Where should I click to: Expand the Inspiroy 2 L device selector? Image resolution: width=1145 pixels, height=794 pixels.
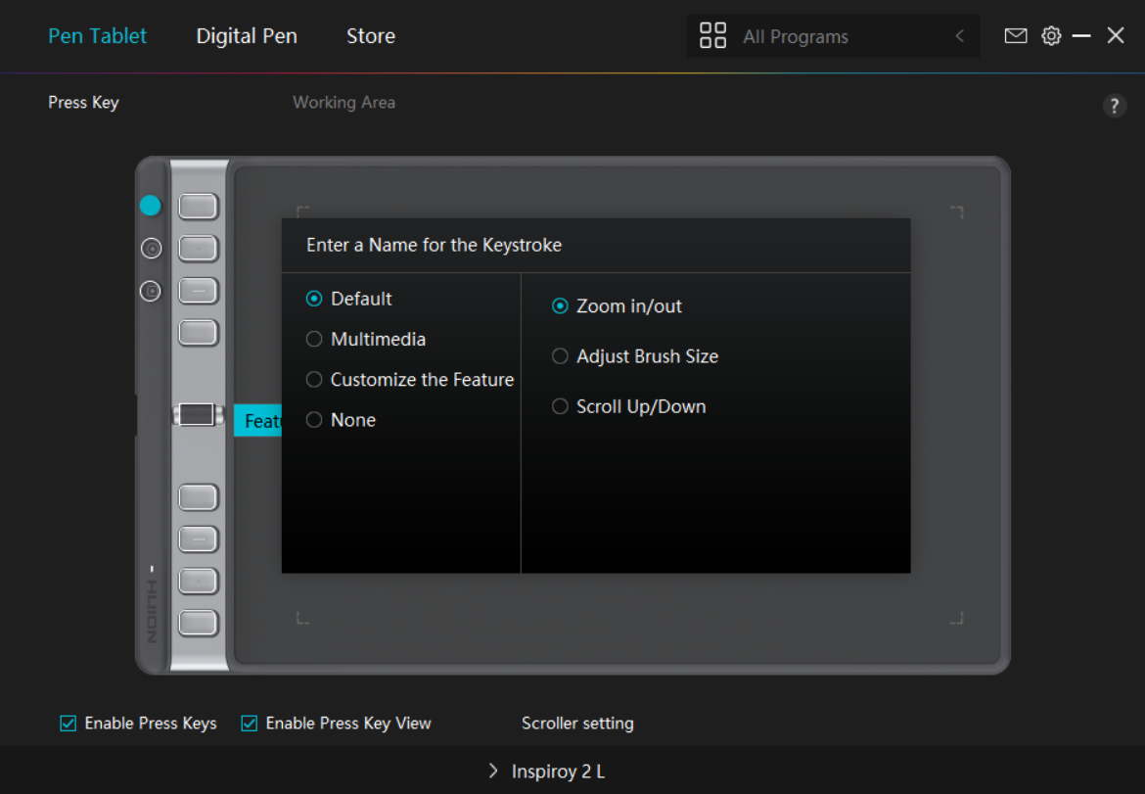546,771
